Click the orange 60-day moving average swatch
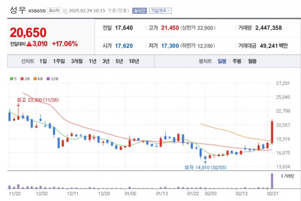Screen dimensions: 301x201 tap(35, 79)
